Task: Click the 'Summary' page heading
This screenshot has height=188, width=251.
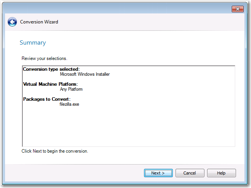Action: (32, 43)
